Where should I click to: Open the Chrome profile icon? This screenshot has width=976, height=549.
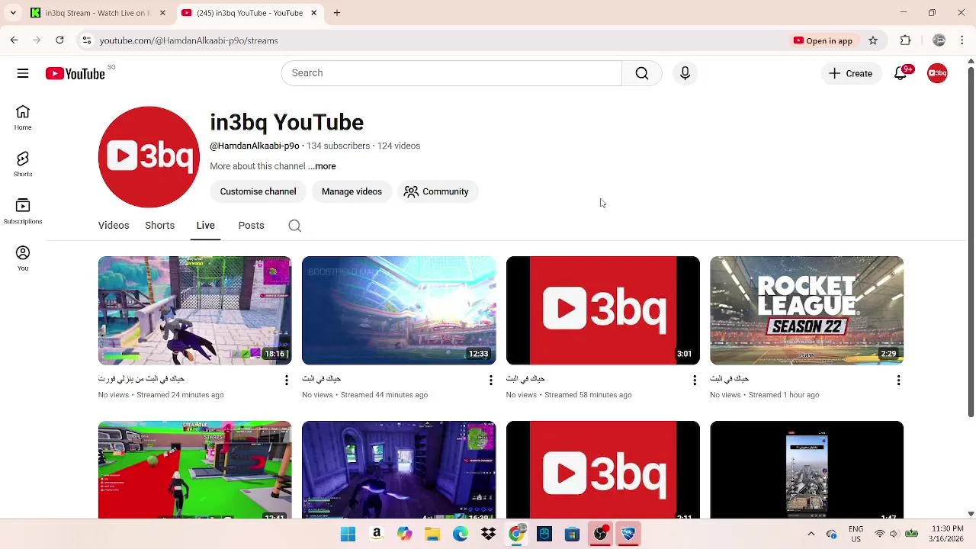point(939,40)
